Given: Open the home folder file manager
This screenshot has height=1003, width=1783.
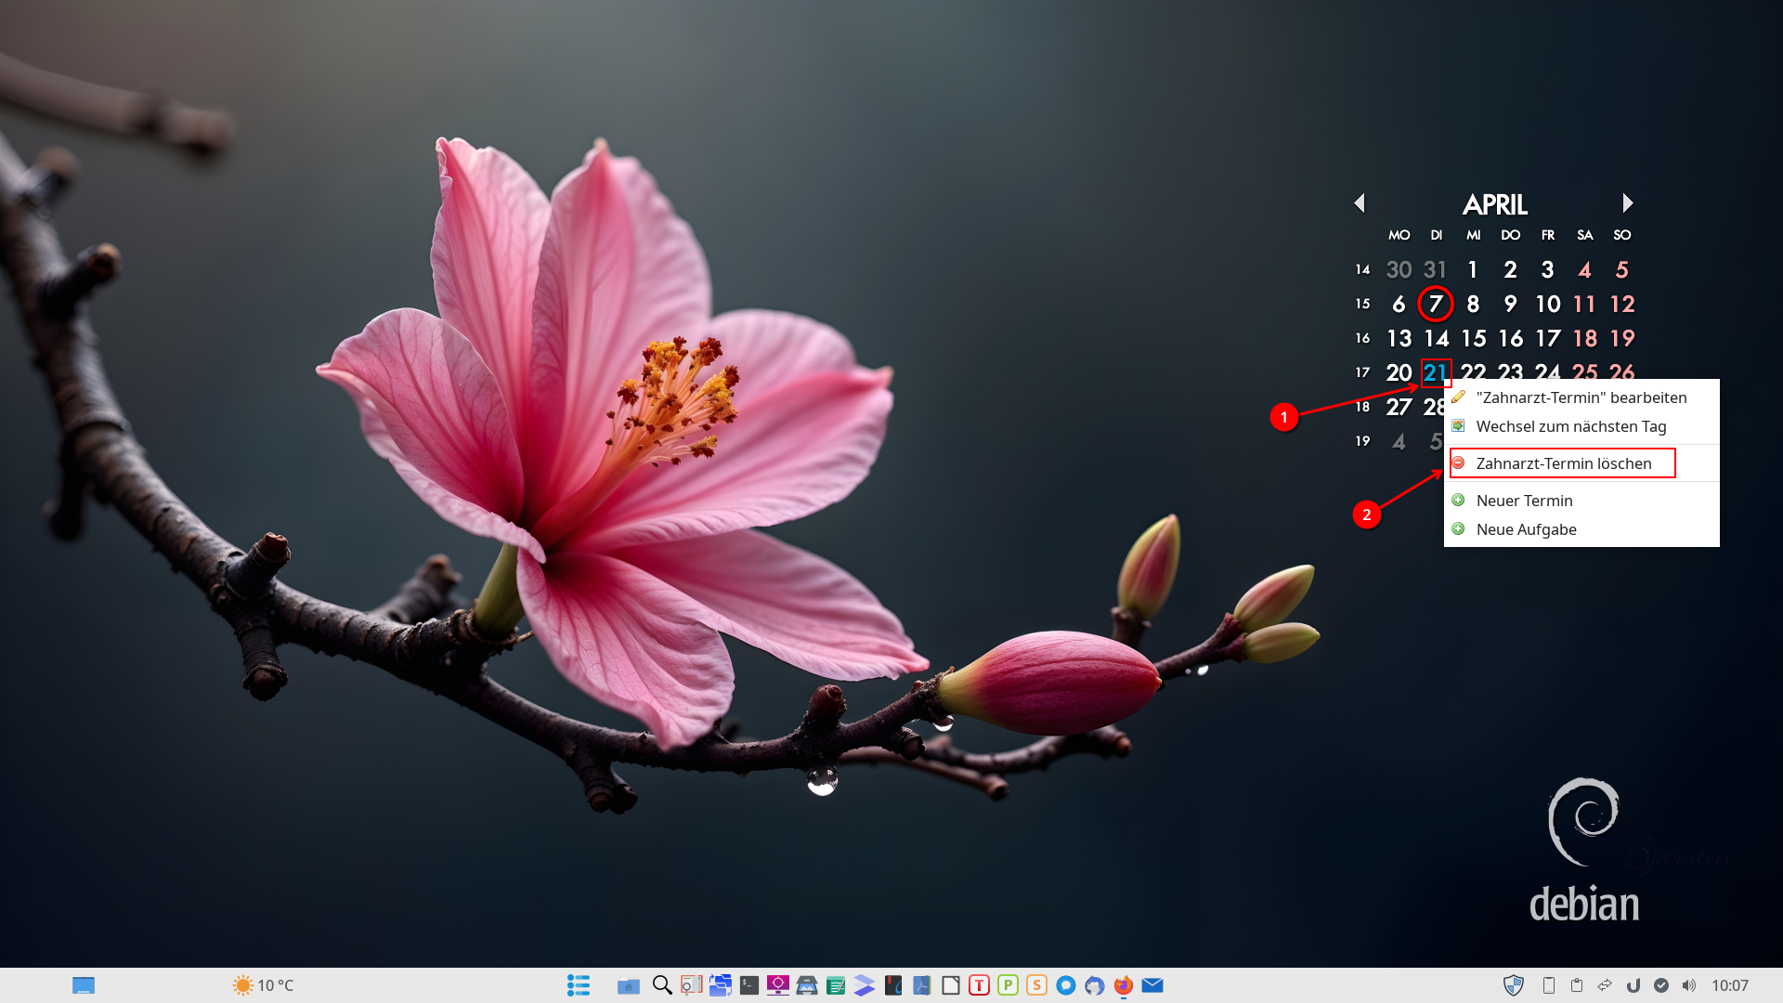Looking at the screenshot, I should (629, 985).
